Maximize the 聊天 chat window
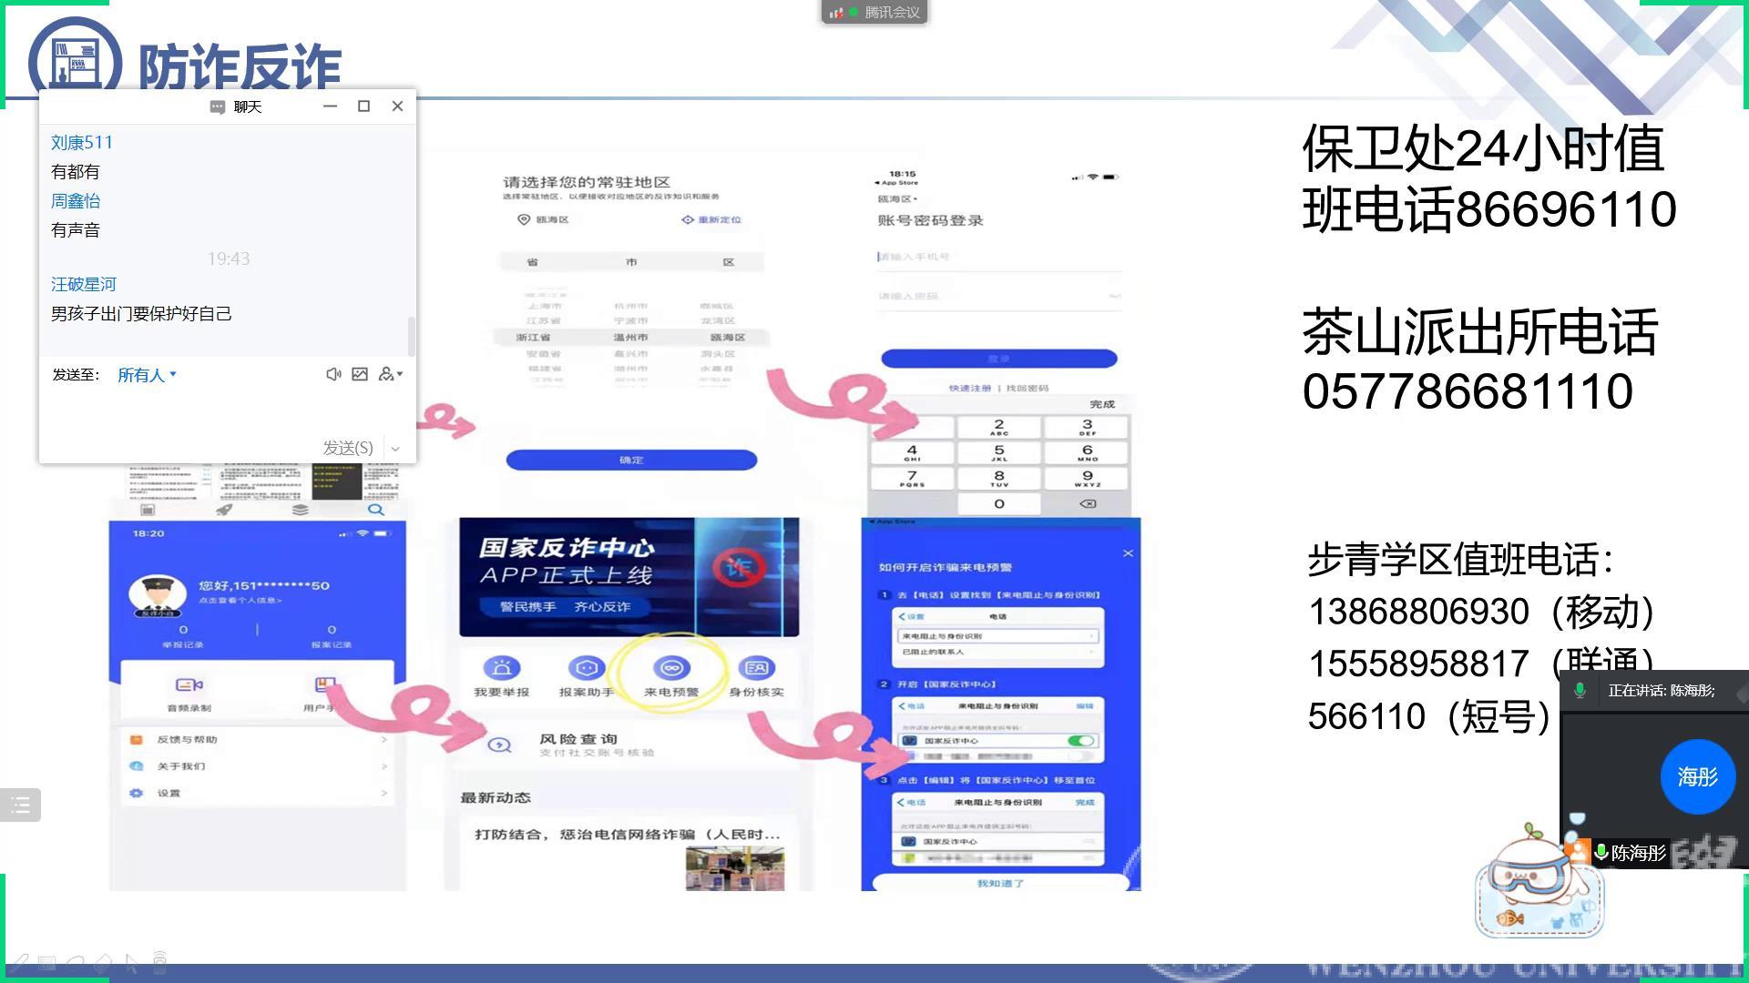Viewport: 1749px width, 983px height. click(x=363, y=106)
